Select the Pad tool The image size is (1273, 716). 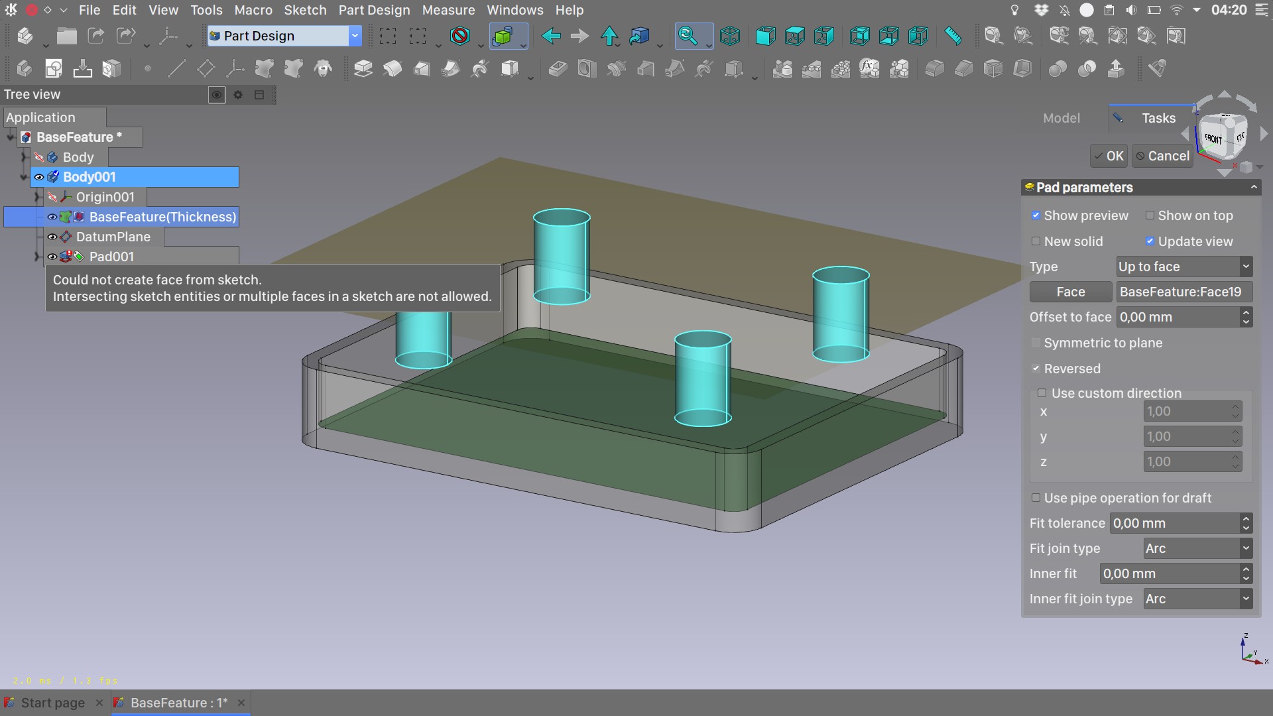363,68
